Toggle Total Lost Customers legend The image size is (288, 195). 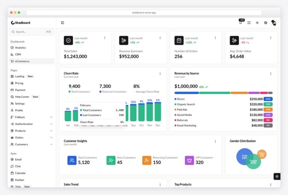(x=113, y=92)
